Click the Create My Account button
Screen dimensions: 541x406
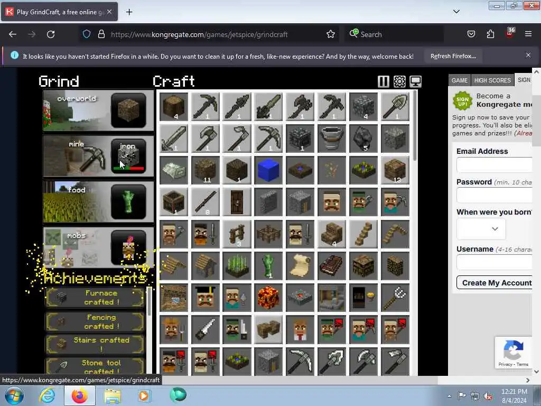(495, 282)
